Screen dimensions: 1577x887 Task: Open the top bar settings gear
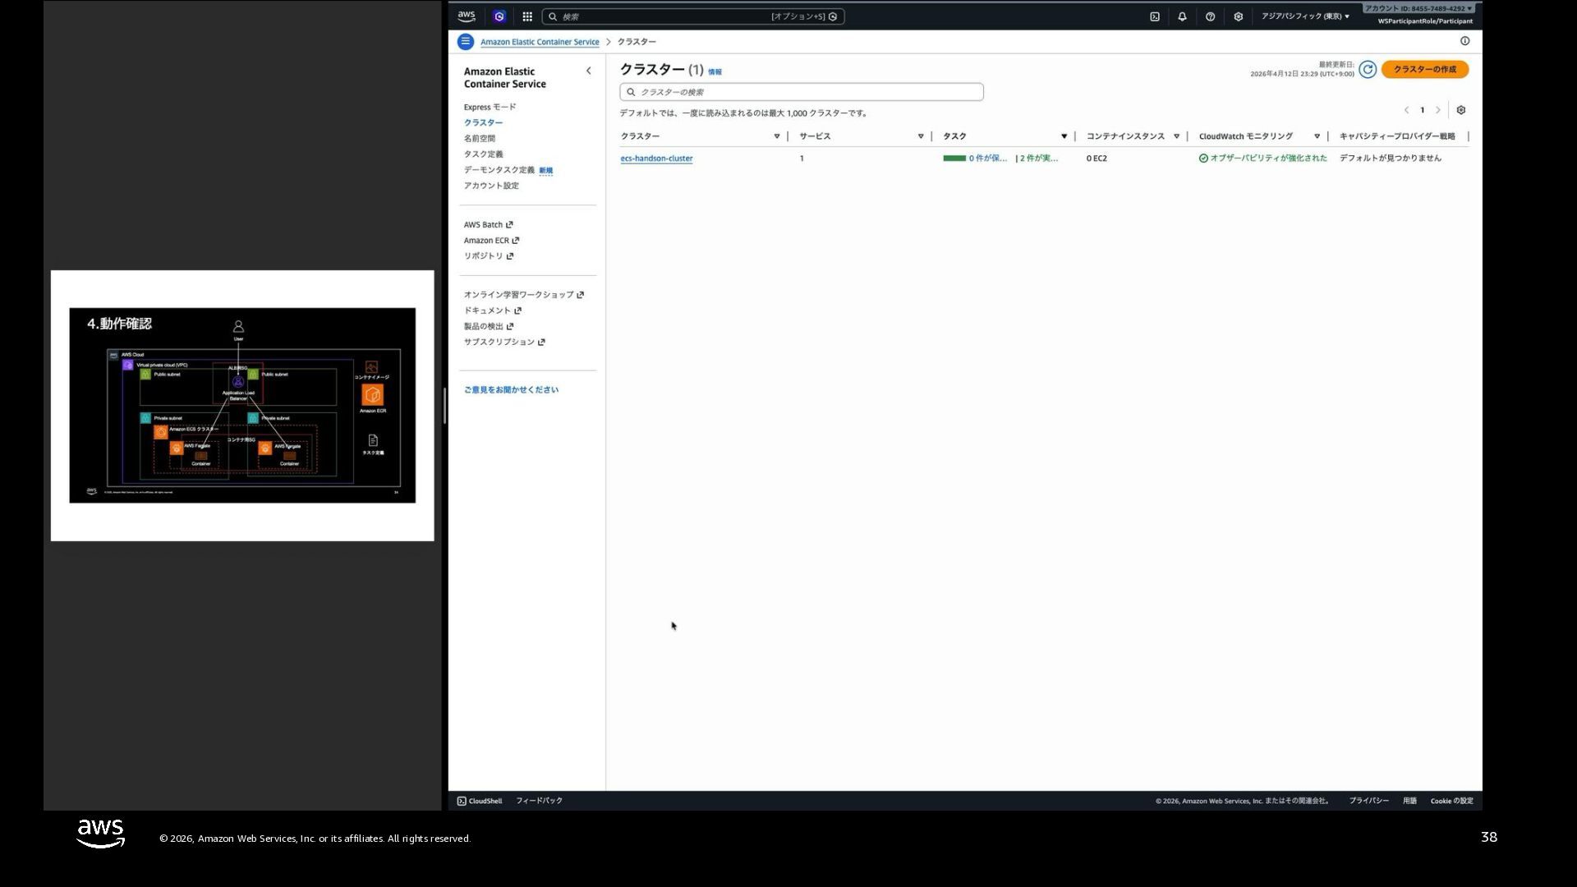pyautogui.click(x=1238, y=16)
